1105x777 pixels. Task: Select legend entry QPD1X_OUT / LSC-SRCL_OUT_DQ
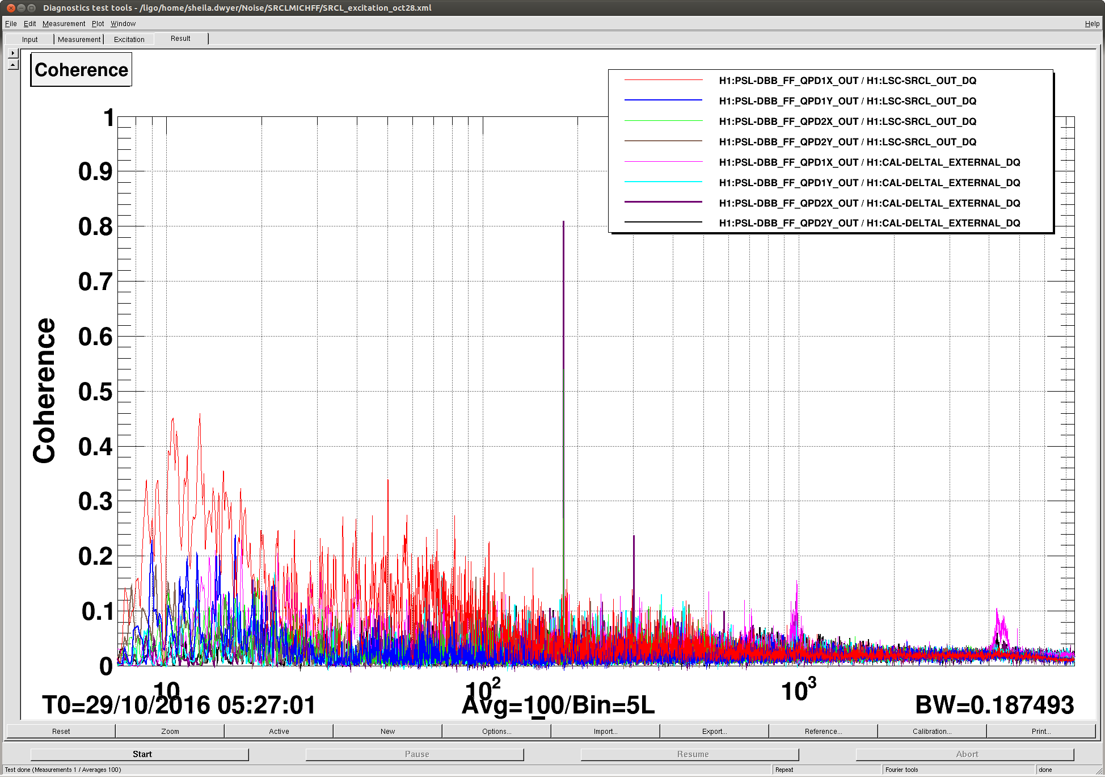click(x=847, y=81)
